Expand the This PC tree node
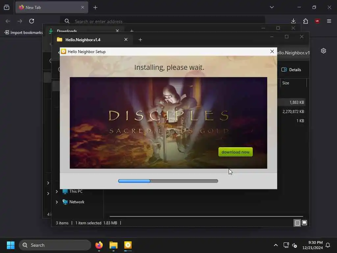The height and width of the screenshot is (253, 337). pos(57,191)
